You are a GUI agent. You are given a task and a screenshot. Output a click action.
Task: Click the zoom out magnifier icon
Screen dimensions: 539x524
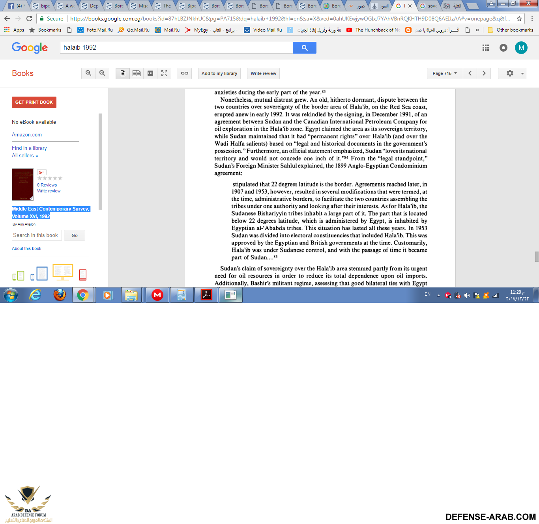coord(102,73)
